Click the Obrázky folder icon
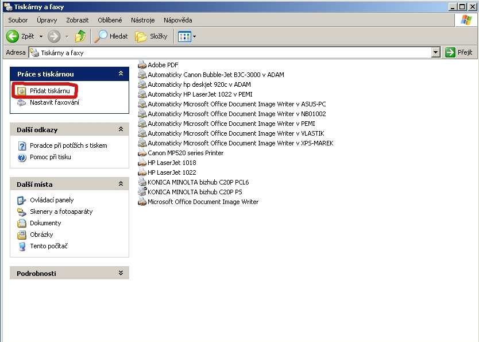This screenshot has width=479, height=342. 21,235
